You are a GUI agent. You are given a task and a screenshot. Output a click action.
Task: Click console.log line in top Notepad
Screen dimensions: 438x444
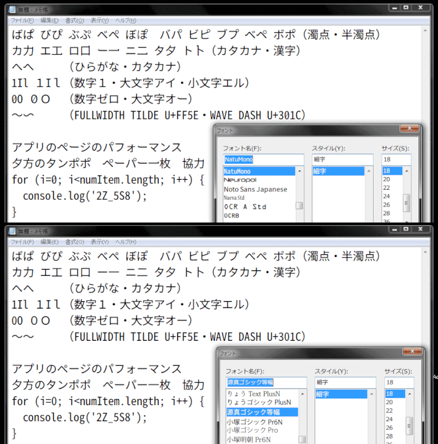tap(85, 196)
